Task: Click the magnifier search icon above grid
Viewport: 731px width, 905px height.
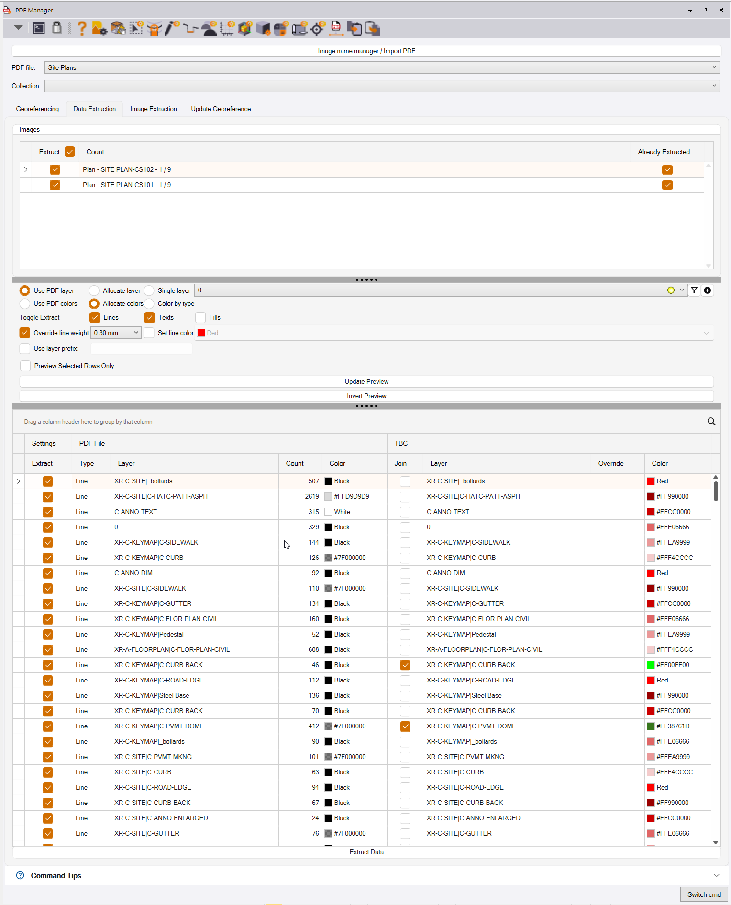Action: [x=711, y=422]
